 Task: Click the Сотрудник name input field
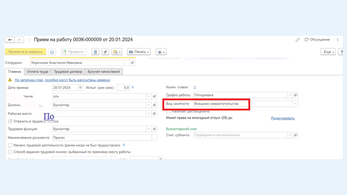click(77, 63)
